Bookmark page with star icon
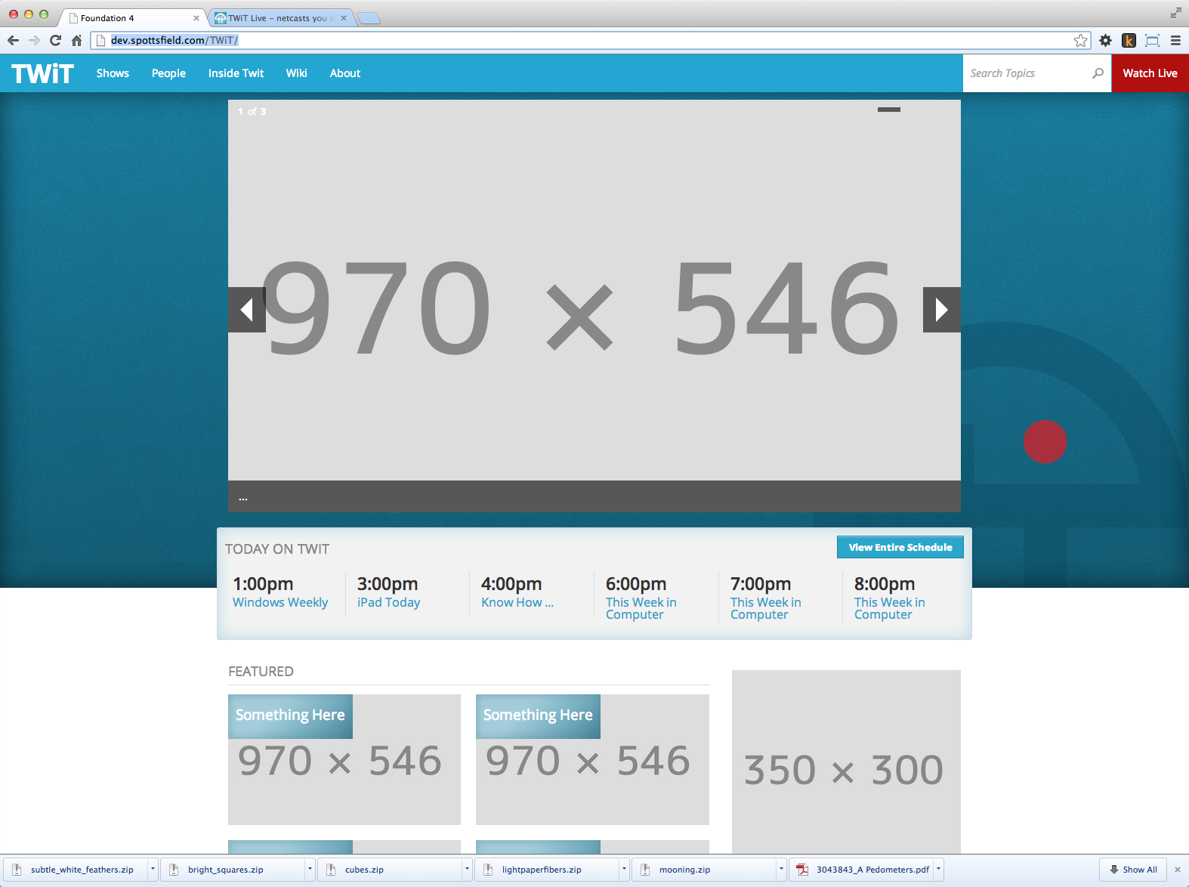 (1080, 41)
